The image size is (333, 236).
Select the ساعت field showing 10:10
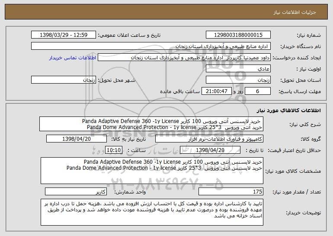click(x=114, y=150)
